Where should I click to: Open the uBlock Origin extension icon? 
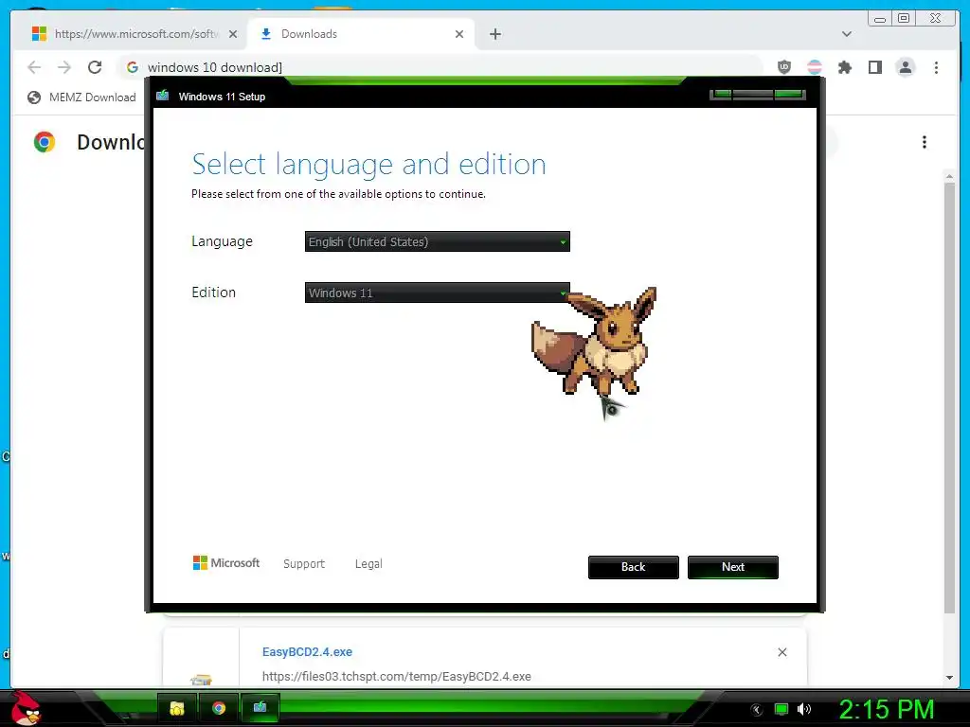[x=784, y=67]
